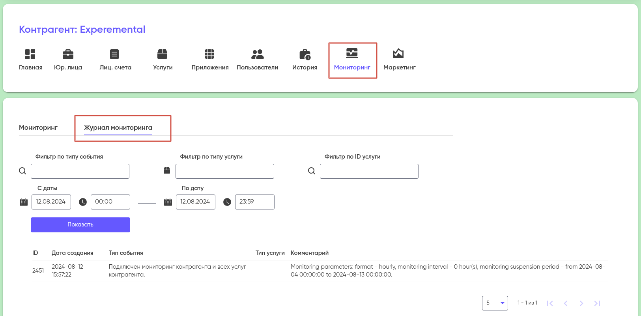
Task: Go to Юр. лица briefcase icon
Action: pyautogui.click(x=68, y=54)
